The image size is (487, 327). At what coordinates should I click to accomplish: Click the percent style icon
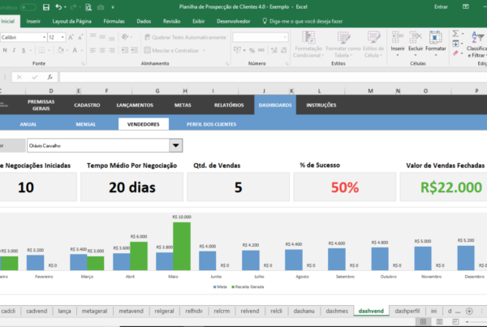252,50
